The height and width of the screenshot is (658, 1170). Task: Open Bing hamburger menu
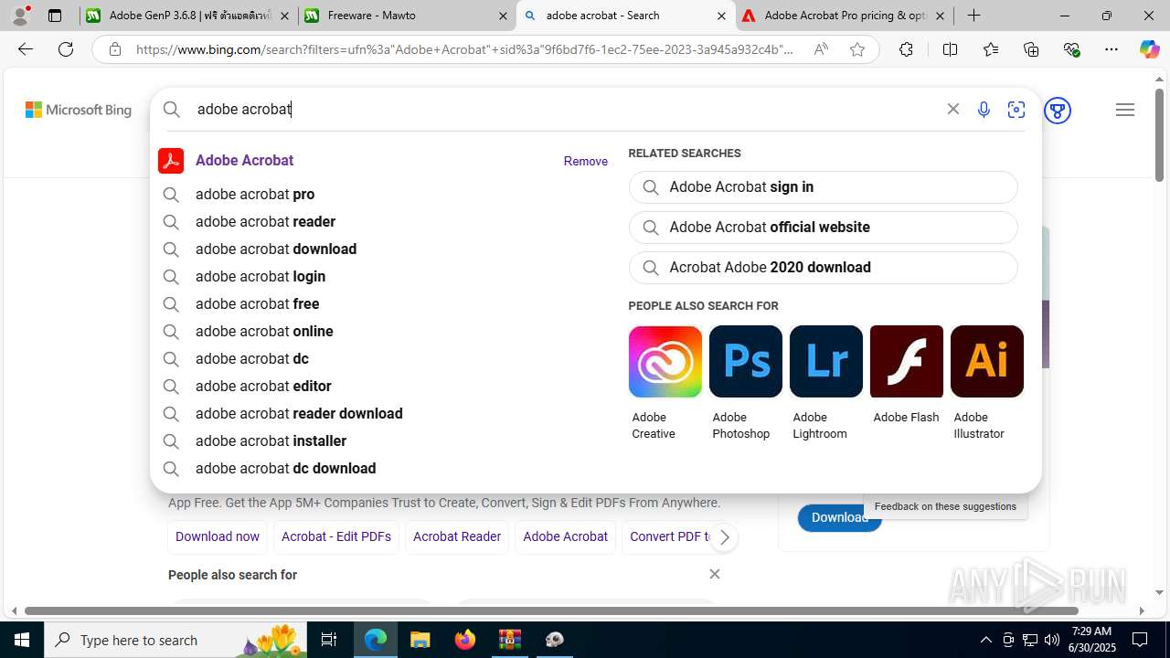point(1125,110)
